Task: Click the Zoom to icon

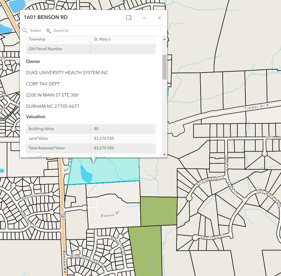Action: coord(49,30)
